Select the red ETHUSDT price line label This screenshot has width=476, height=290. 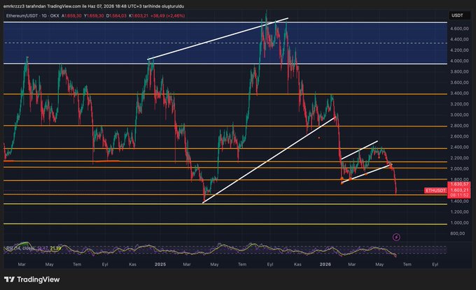coord(435,190)
